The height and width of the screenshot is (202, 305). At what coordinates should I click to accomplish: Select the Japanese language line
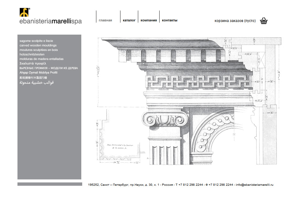click(x=33, y=78)
